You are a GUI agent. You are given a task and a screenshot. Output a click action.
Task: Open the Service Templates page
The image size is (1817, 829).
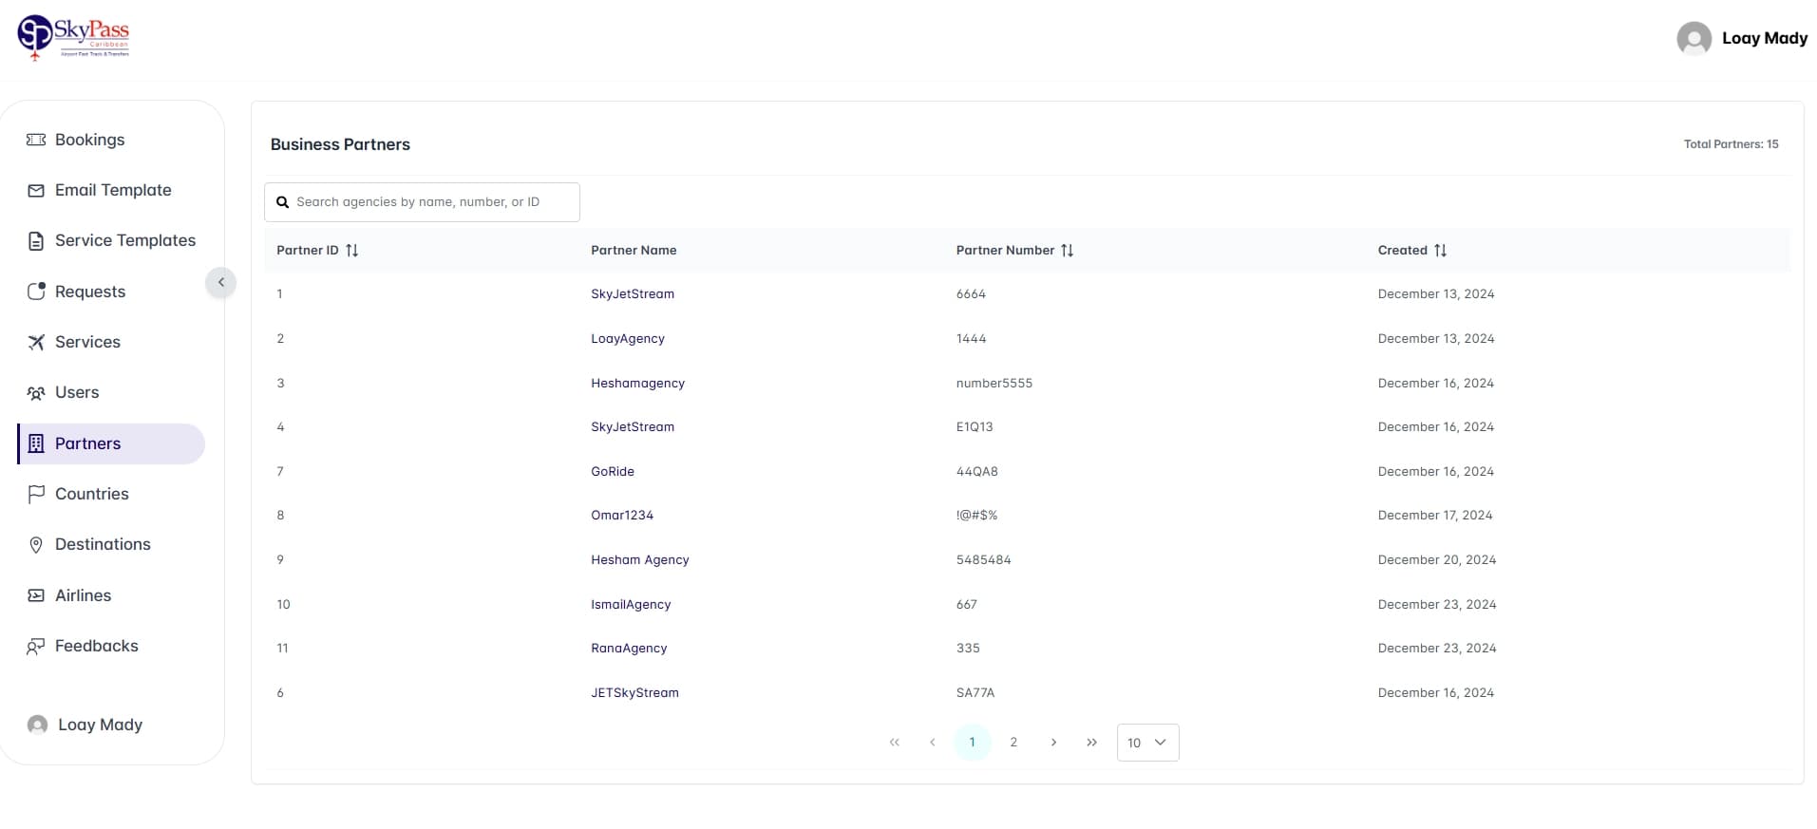(124, 240)
